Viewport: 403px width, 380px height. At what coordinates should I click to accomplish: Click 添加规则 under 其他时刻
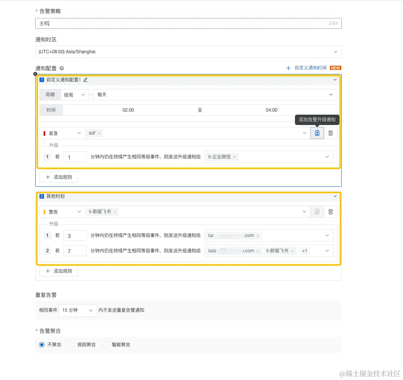coord(59,271)
